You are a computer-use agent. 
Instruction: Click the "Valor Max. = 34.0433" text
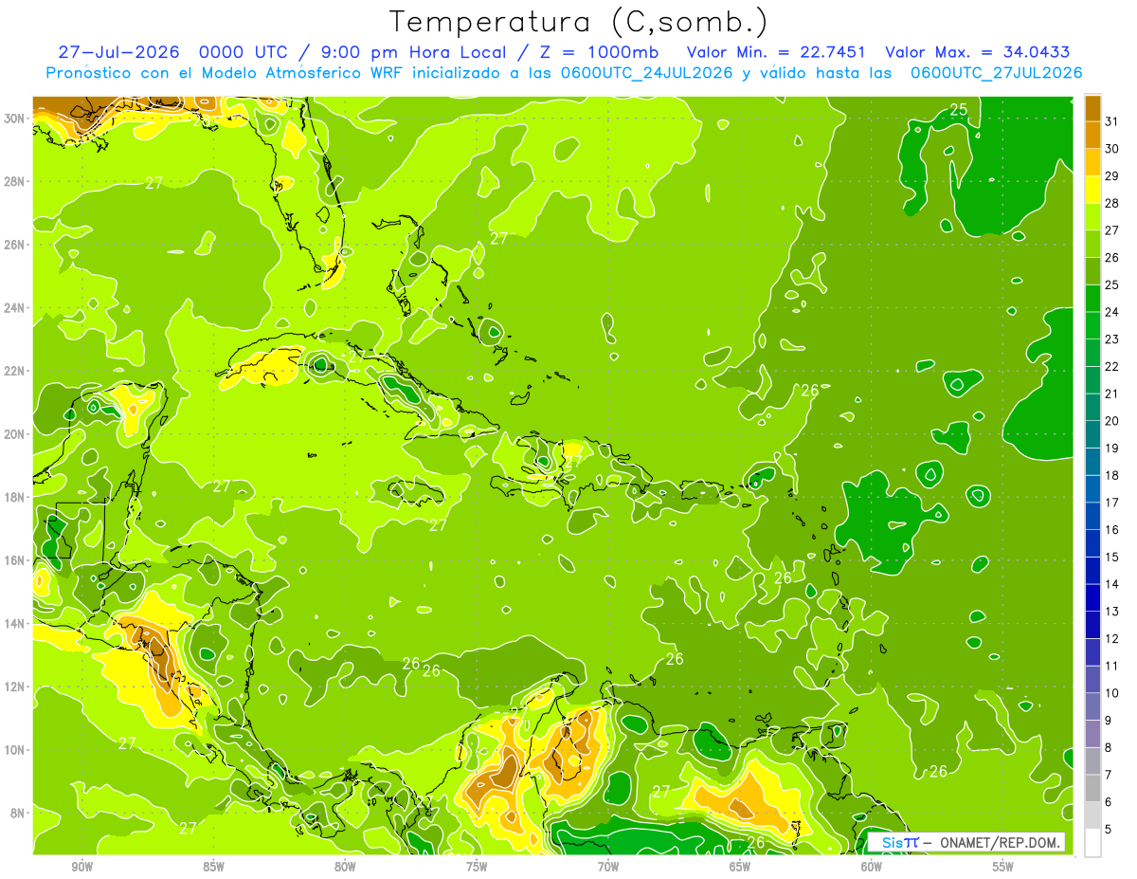pyautogui.click(x=977, y=52)
